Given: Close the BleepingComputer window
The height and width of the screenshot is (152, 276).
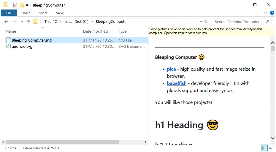Looking at the screenshot, I should [268, 5].
